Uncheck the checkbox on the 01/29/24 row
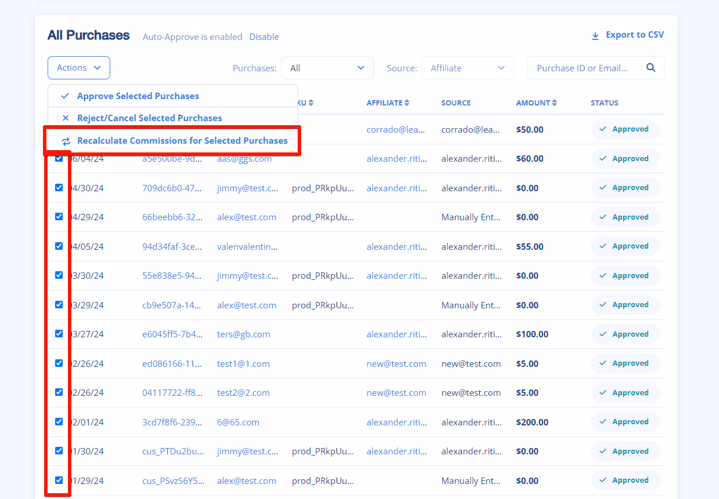 tap(59, 480)
